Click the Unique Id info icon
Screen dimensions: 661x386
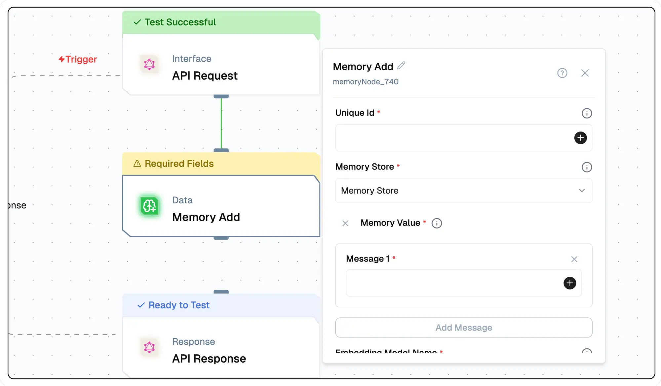coord(586,113)
